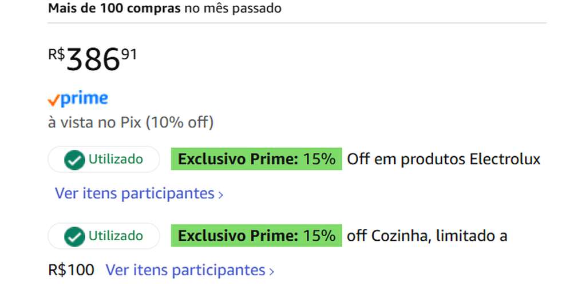The image size is (570, 286).
Task: Click green Exclusivo Prime 15% label for Cozinha
Action: click(x=256, y=235)
